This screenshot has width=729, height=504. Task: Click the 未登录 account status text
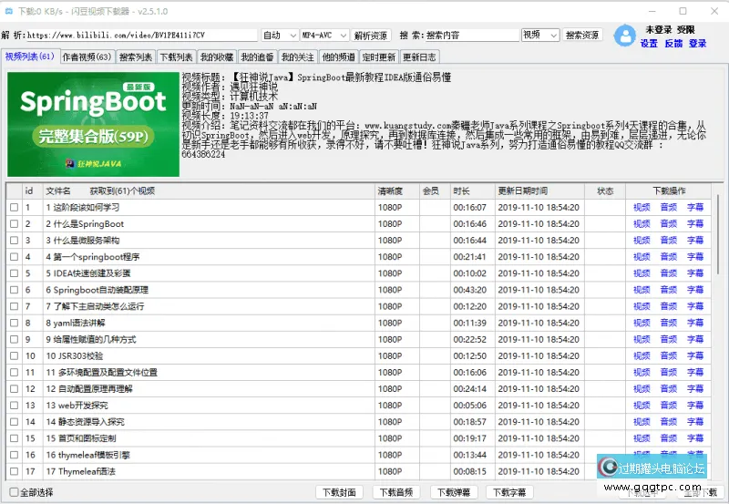tap(658, 30)
